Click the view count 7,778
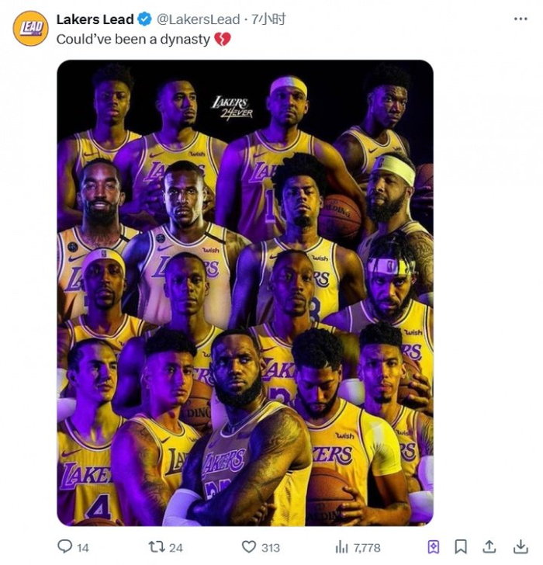The width and height of the screenshot is (543, 565). pyautogui.click(x=366, y=547)
